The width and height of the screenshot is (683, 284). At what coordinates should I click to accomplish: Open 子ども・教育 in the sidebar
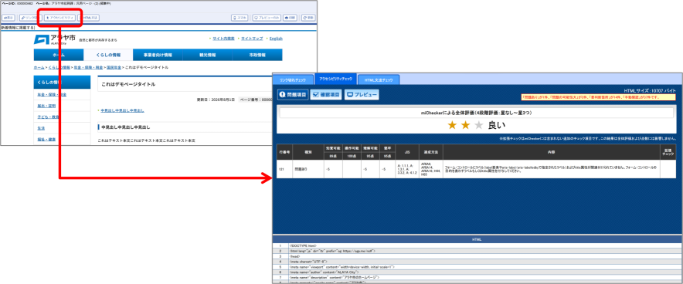pyautogui.click(x=48, y=117)
